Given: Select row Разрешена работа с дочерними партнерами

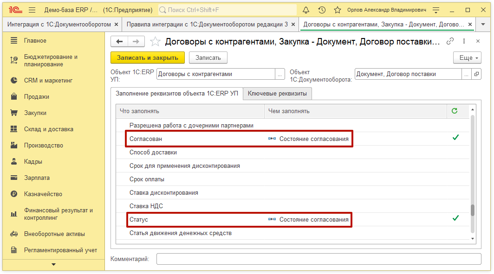Looking at the screenshot, I should pos(292,126).
